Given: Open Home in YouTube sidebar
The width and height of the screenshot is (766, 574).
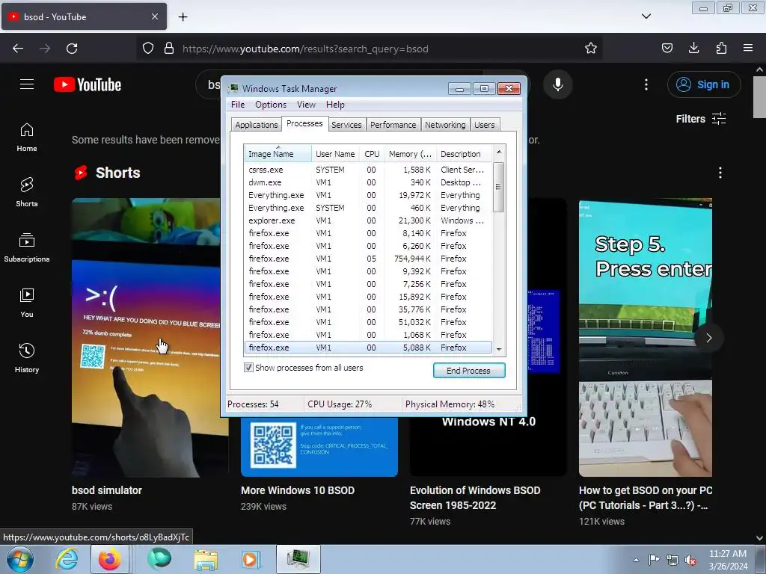Looking at the screenshot, I should pyautogui.click(x=27, y=138).
